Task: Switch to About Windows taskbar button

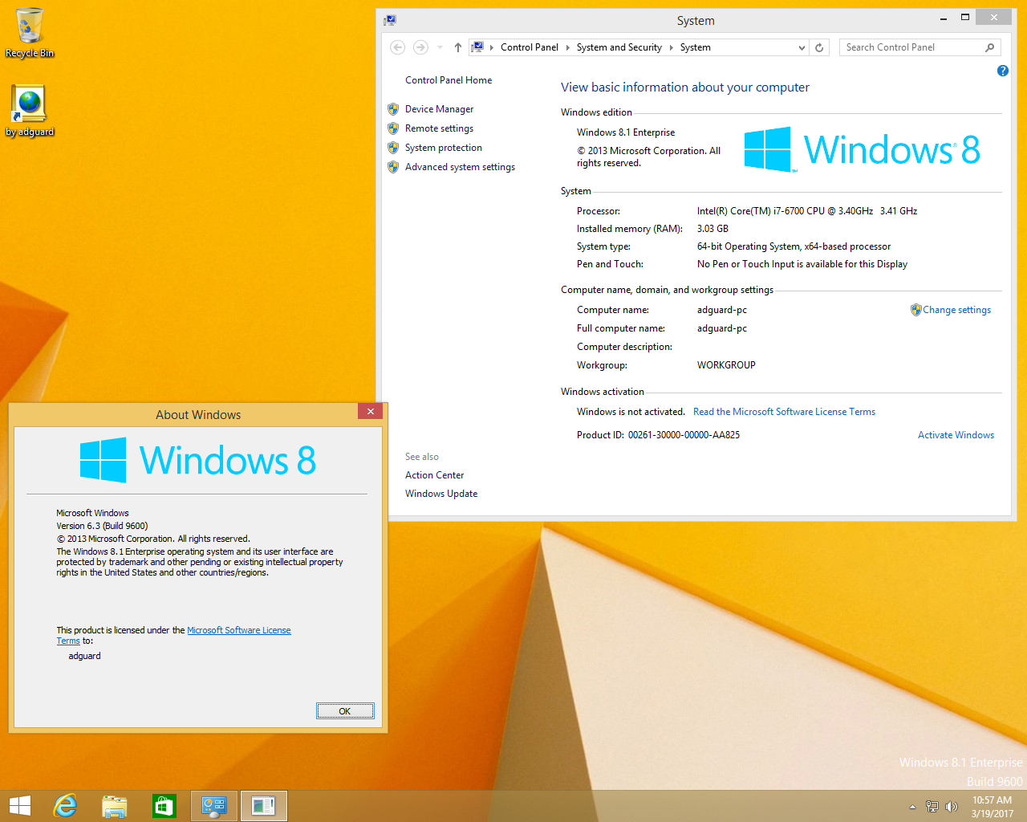Action: (264, 806)
